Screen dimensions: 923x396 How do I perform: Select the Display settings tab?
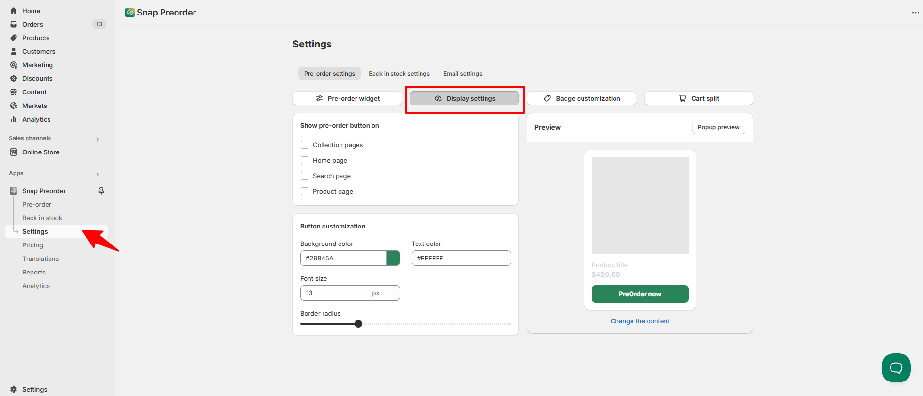[464, 98]
